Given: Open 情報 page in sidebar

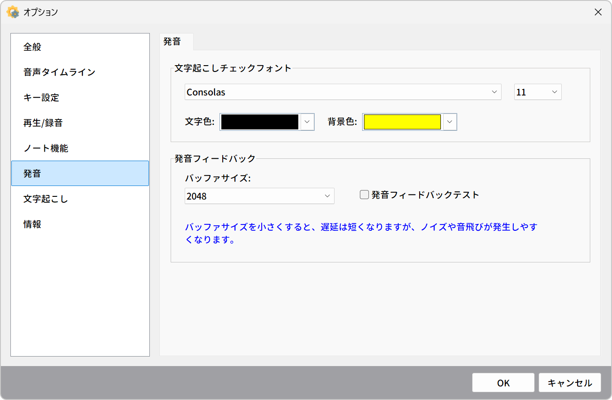Looking at the screenshot, I should pos(80,224).
